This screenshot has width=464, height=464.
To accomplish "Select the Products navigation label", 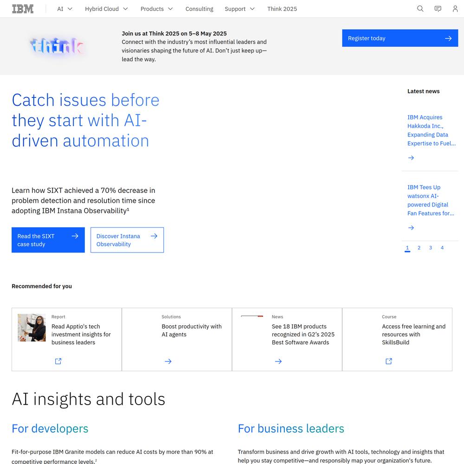I will [152, 9].
